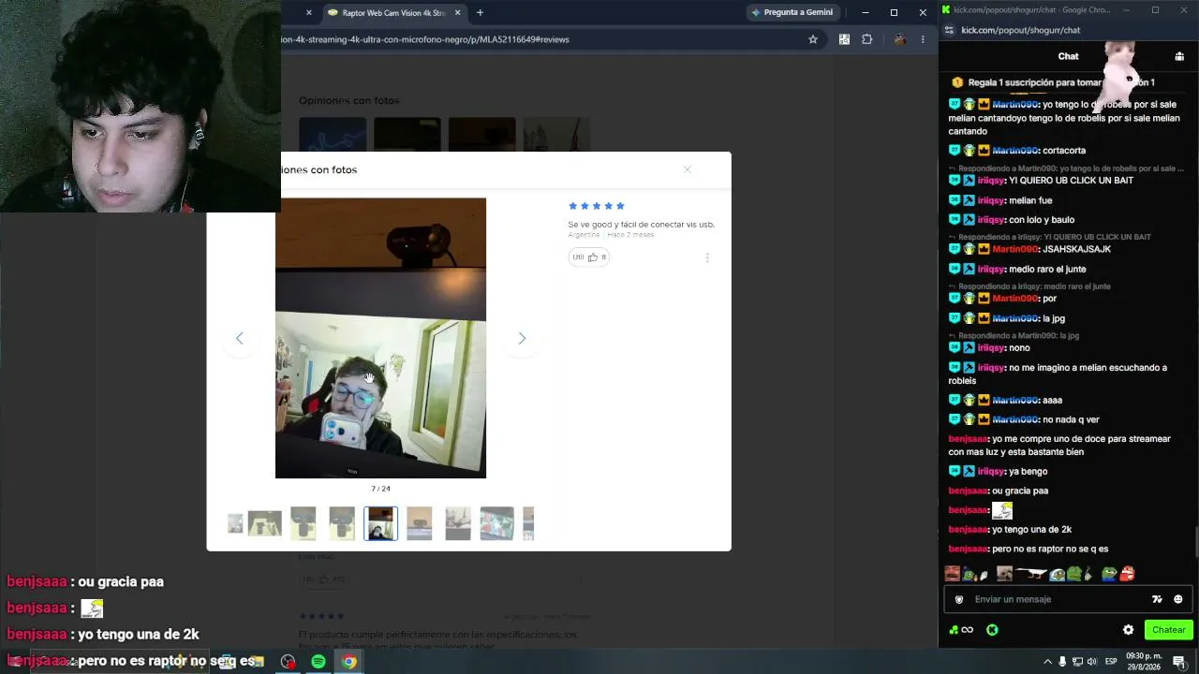The height and width of the screenshot is (674, 1199).
Task: Open the emoji picker in chat
Action: click(1177, 599)
